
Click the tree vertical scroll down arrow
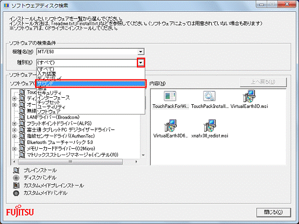(x=143, y=155)
